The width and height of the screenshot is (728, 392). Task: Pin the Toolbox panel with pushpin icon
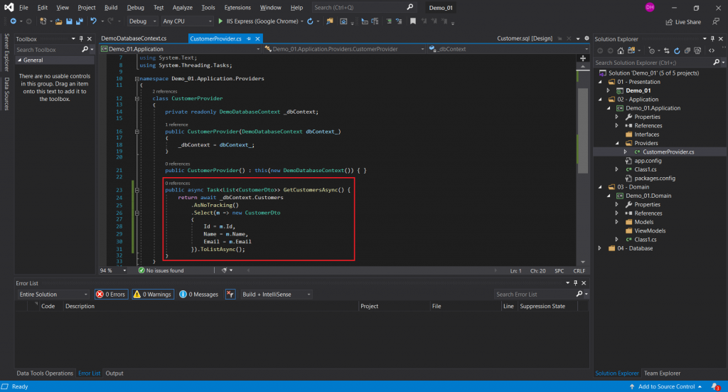(x=80, y=38)
